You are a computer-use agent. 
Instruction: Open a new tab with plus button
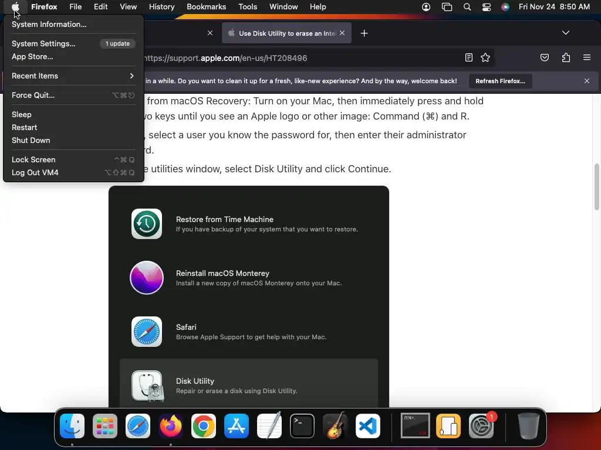click(x=364, y=33)
